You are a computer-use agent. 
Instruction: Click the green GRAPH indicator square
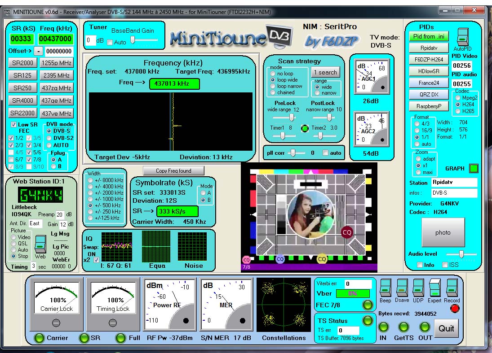pos(474,169)
